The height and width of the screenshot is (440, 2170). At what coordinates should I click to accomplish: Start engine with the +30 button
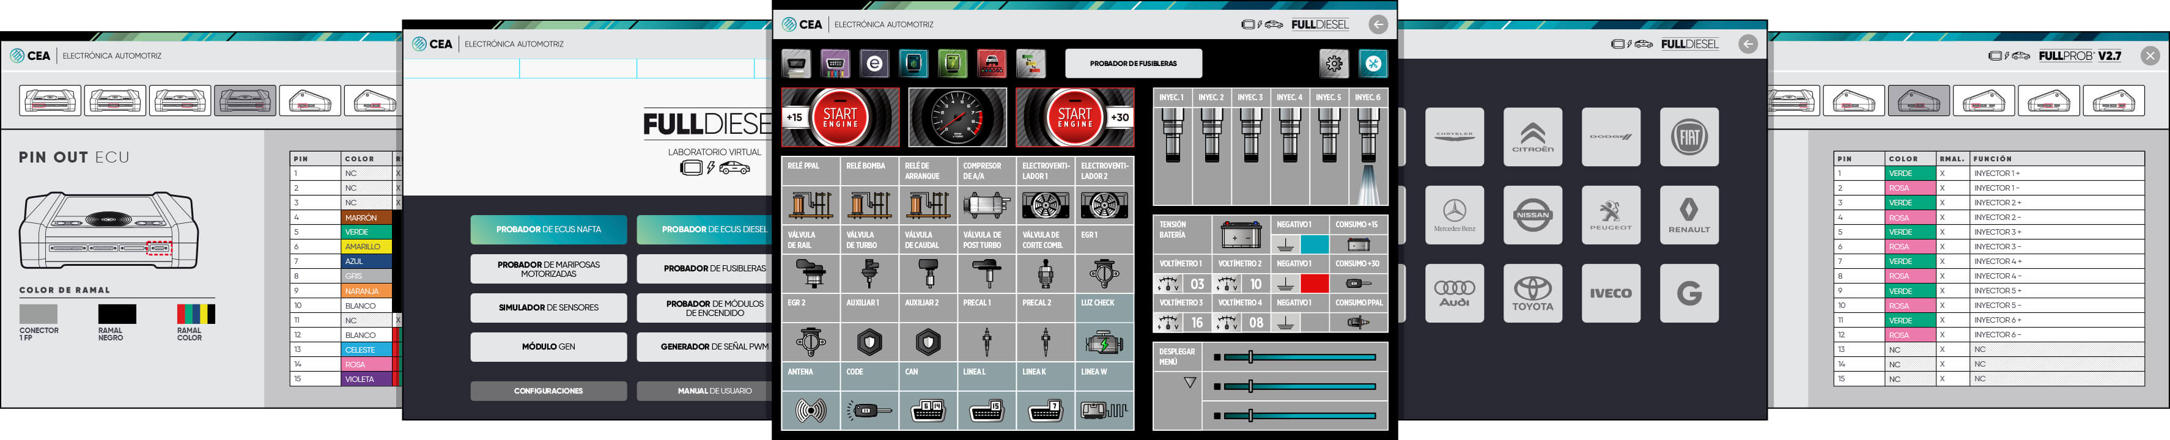pos(1074,117)
